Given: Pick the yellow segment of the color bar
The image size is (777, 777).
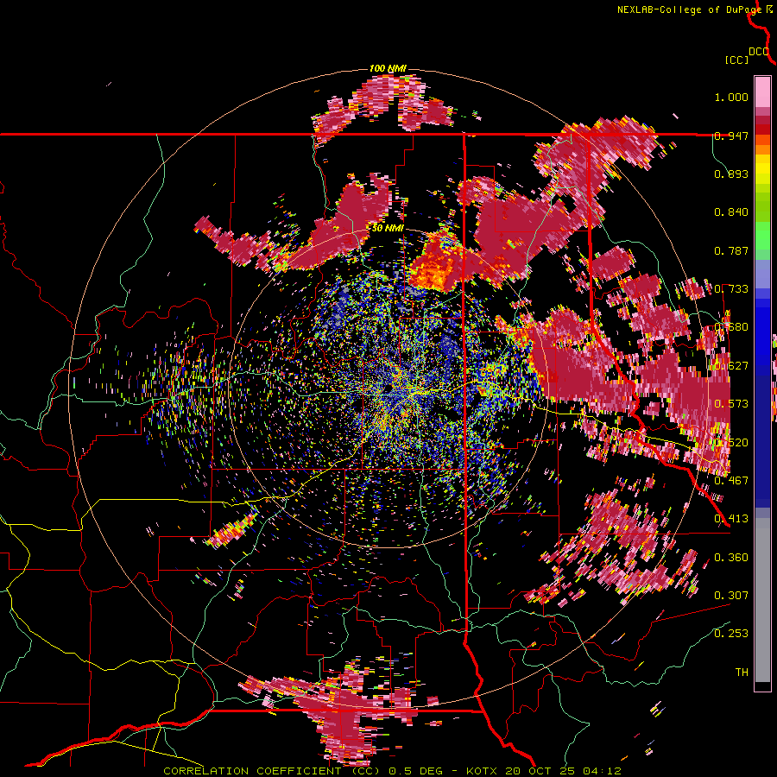Looking at the screenshot, I should pyautogui.click(x=762, y=169).
